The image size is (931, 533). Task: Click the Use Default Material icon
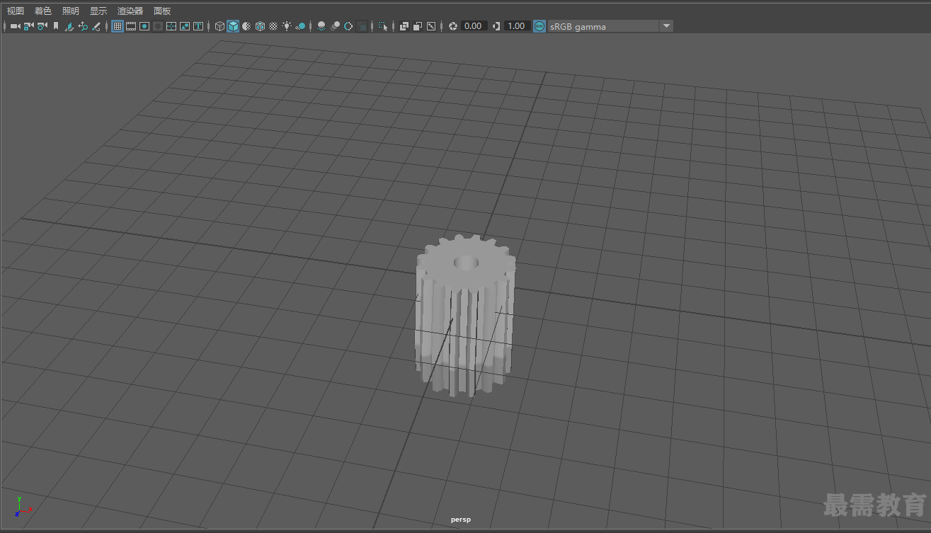pyautogui.click(x=246, y=26)
